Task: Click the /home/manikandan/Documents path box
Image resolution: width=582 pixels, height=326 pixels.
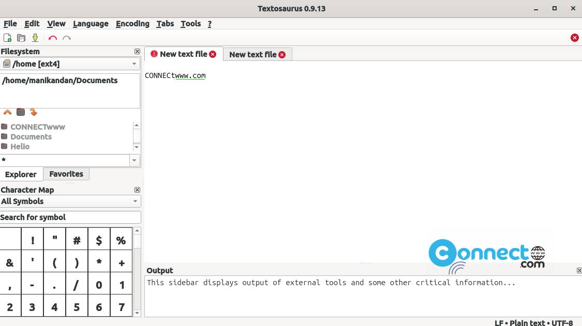Action: click(70, 91)
